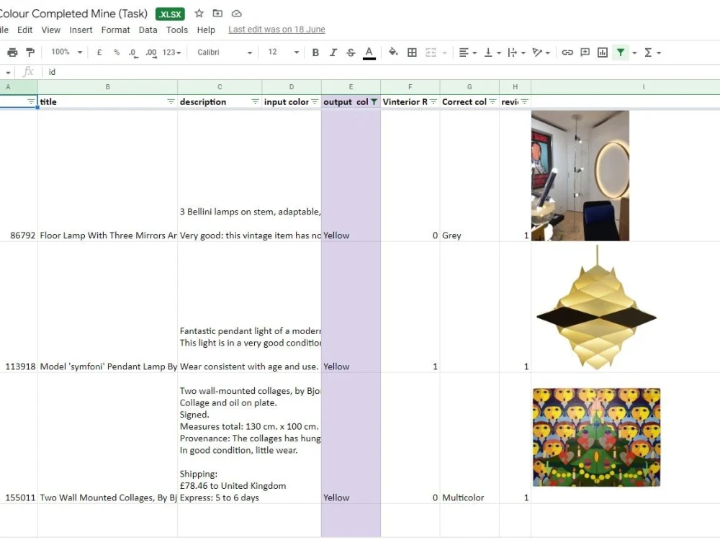Open the input color column filter
The width and height of the screenshot is (720, 540).
[x=315, y=102]
